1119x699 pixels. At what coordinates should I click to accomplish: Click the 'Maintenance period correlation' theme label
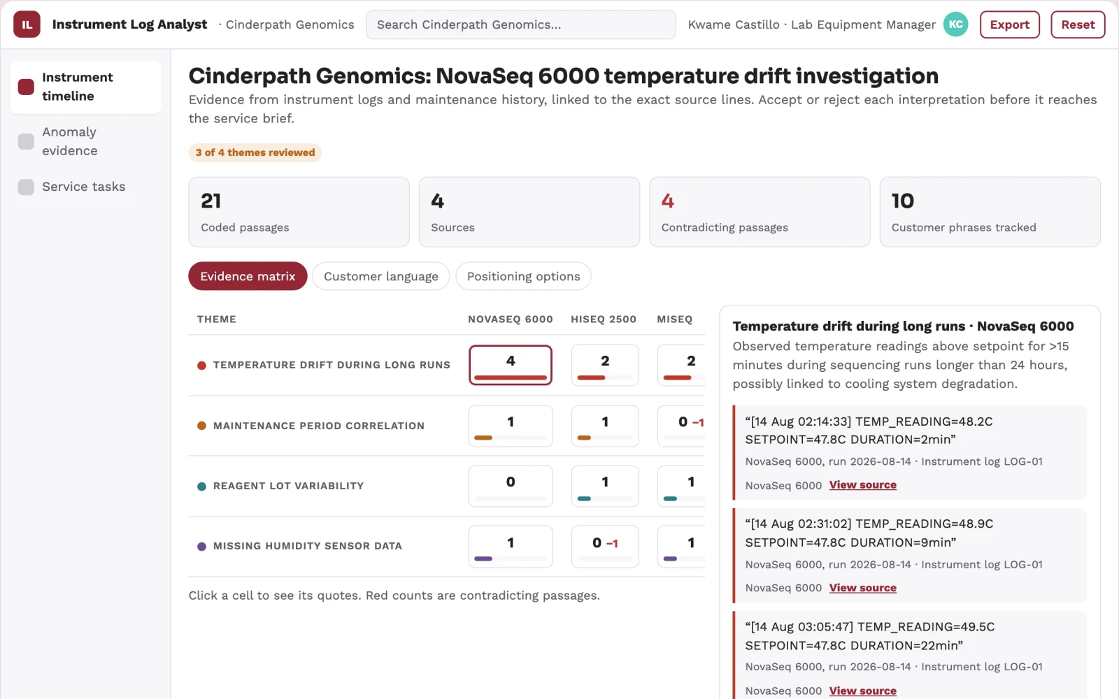click(319, 426)
